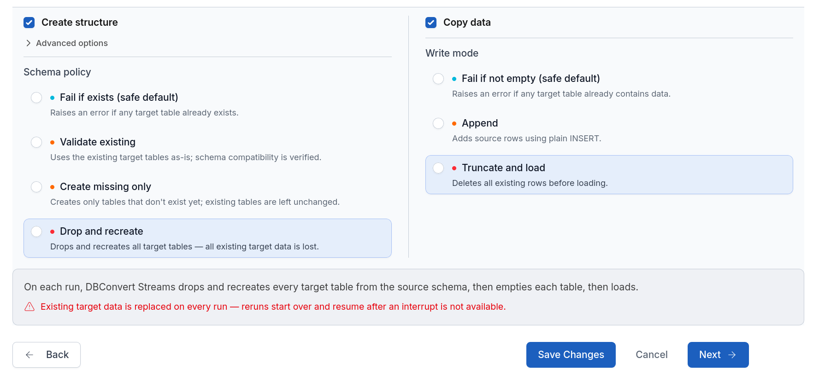The image size is (819, 376).
Task: Click the orange dot beside Append
Action: coord(454,123)
